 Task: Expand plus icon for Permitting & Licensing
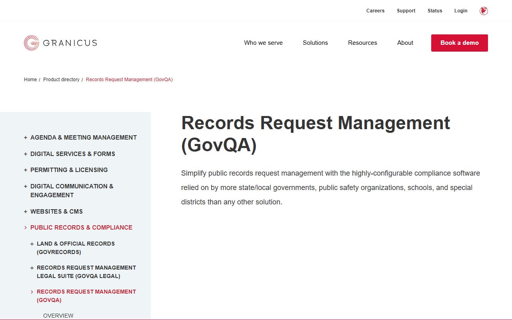[x=26, y=170]
